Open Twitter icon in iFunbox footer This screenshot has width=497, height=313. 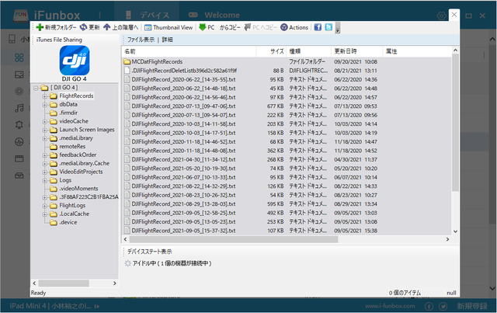point(443,306)
